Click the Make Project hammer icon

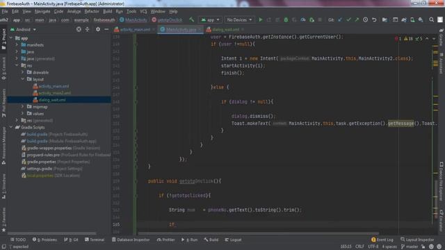tap(192, 19)
